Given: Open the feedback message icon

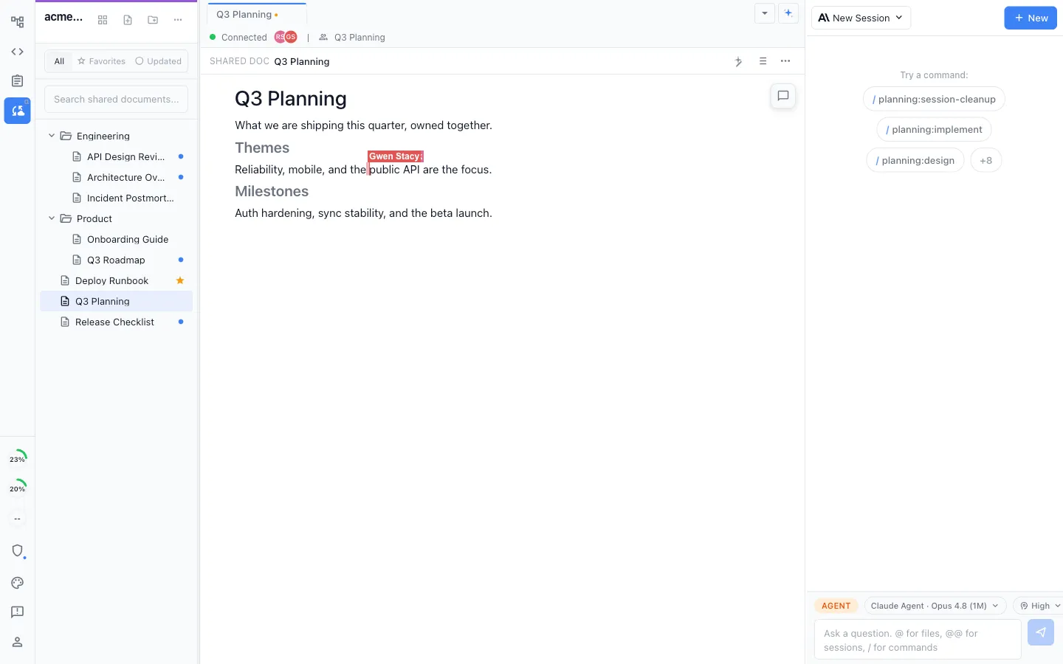Looking at the screenshot, I should click(x=17, y=612).
